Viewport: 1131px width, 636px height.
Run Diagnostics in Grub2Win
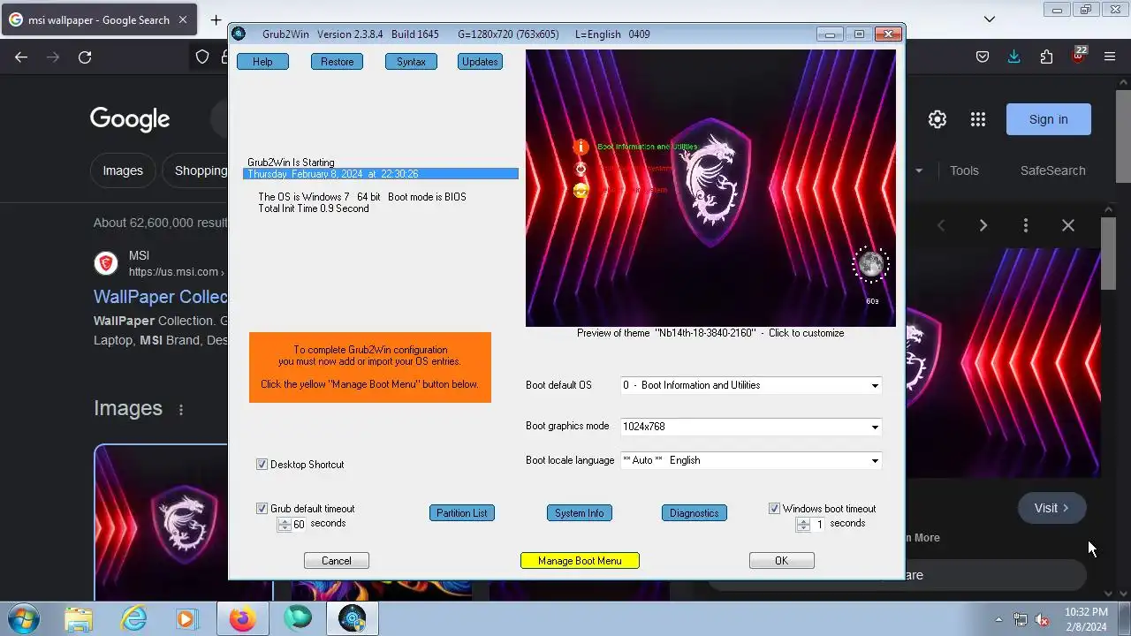coord(694,513)
